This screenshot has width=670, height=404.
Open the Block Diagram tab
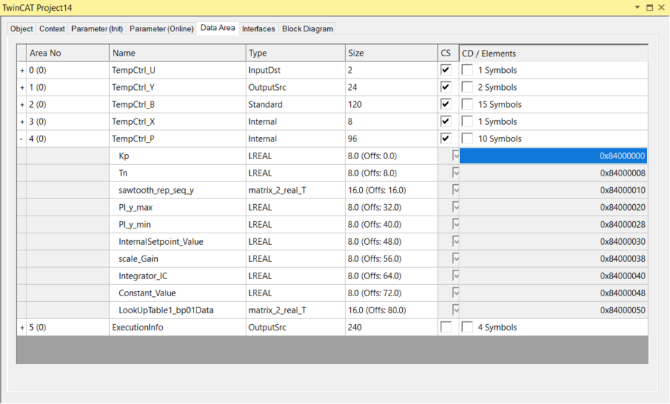[307, 29]
